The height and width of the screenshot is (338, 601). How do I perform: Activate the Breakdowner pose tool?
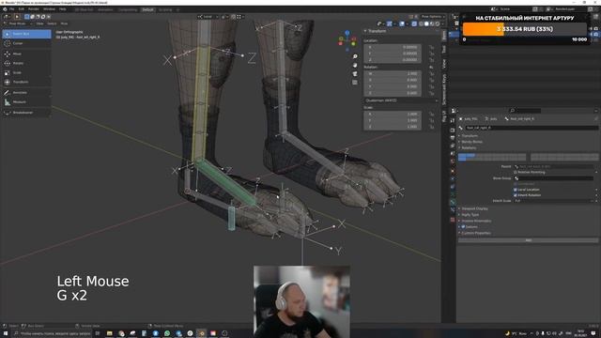point(26,113)
